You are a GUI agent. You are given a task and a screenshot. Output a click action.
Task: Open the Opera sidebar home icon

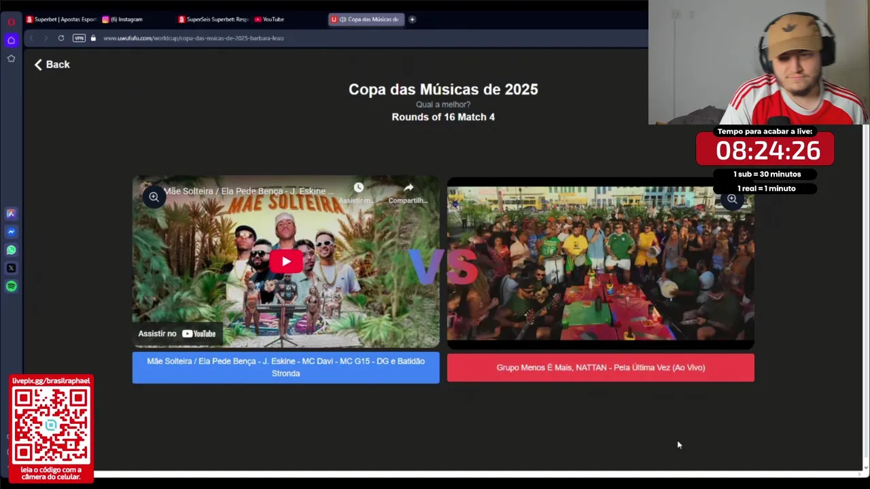(x=11, y=40)
